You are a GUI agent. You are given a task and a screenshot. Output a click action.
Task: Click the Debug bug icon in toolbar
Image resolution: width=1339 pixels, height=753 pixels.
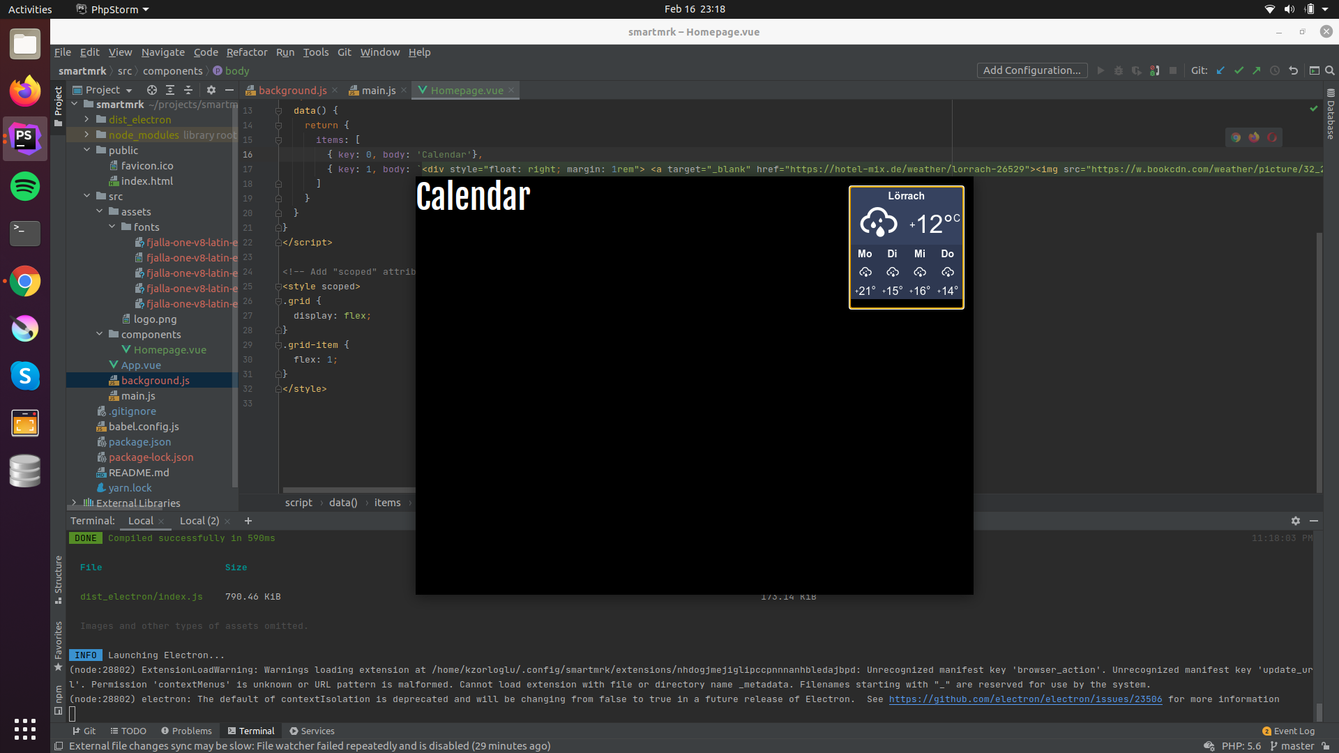click(x=1119, y=70)
